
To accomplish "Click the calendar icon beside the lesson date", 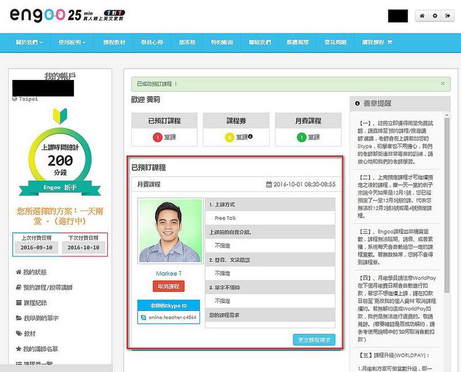I will click(x=269, y=185).
